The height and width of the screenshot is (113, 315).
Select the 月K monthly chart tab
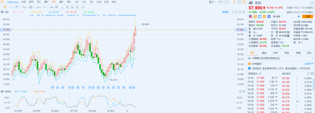coord(54,2)
